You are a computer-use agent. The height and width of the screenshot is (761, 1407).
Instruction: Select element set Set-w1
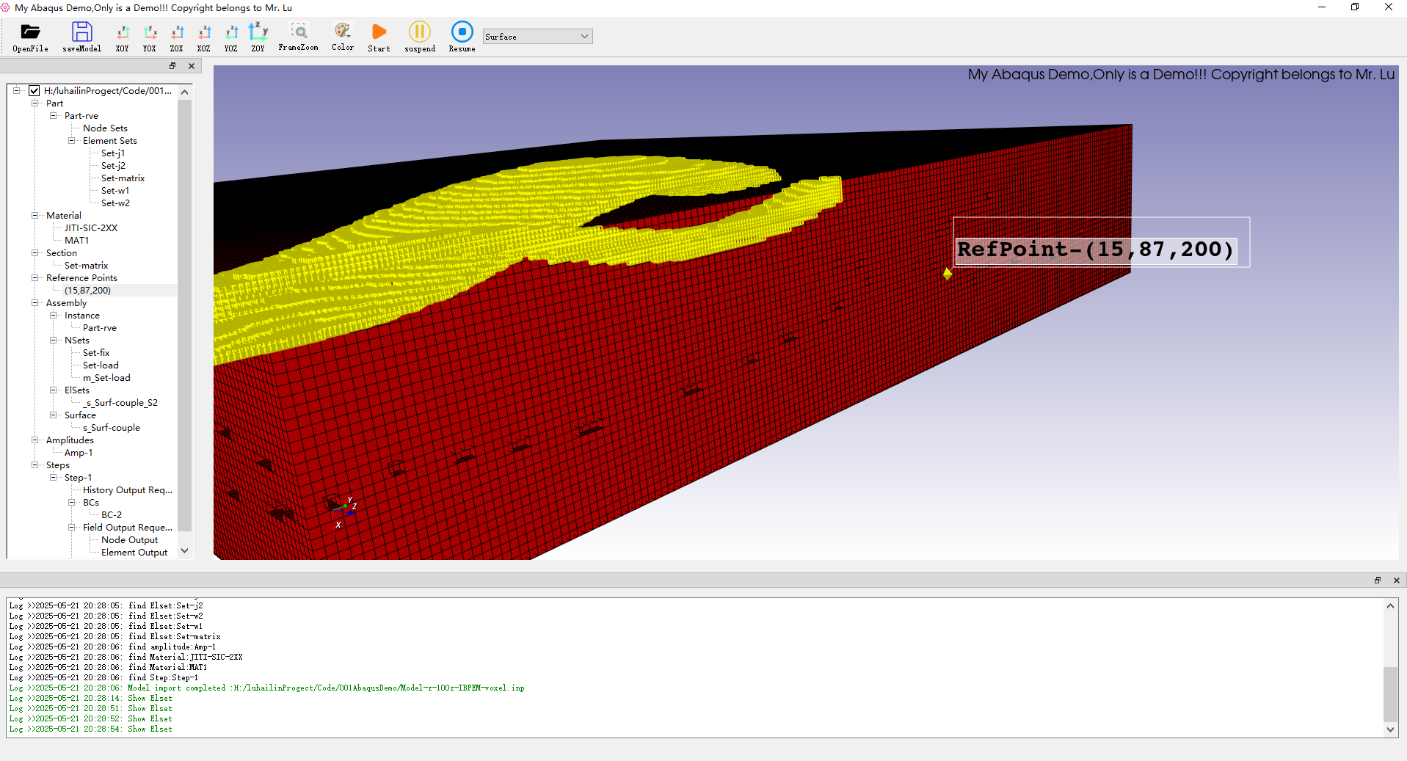point(115,191)
